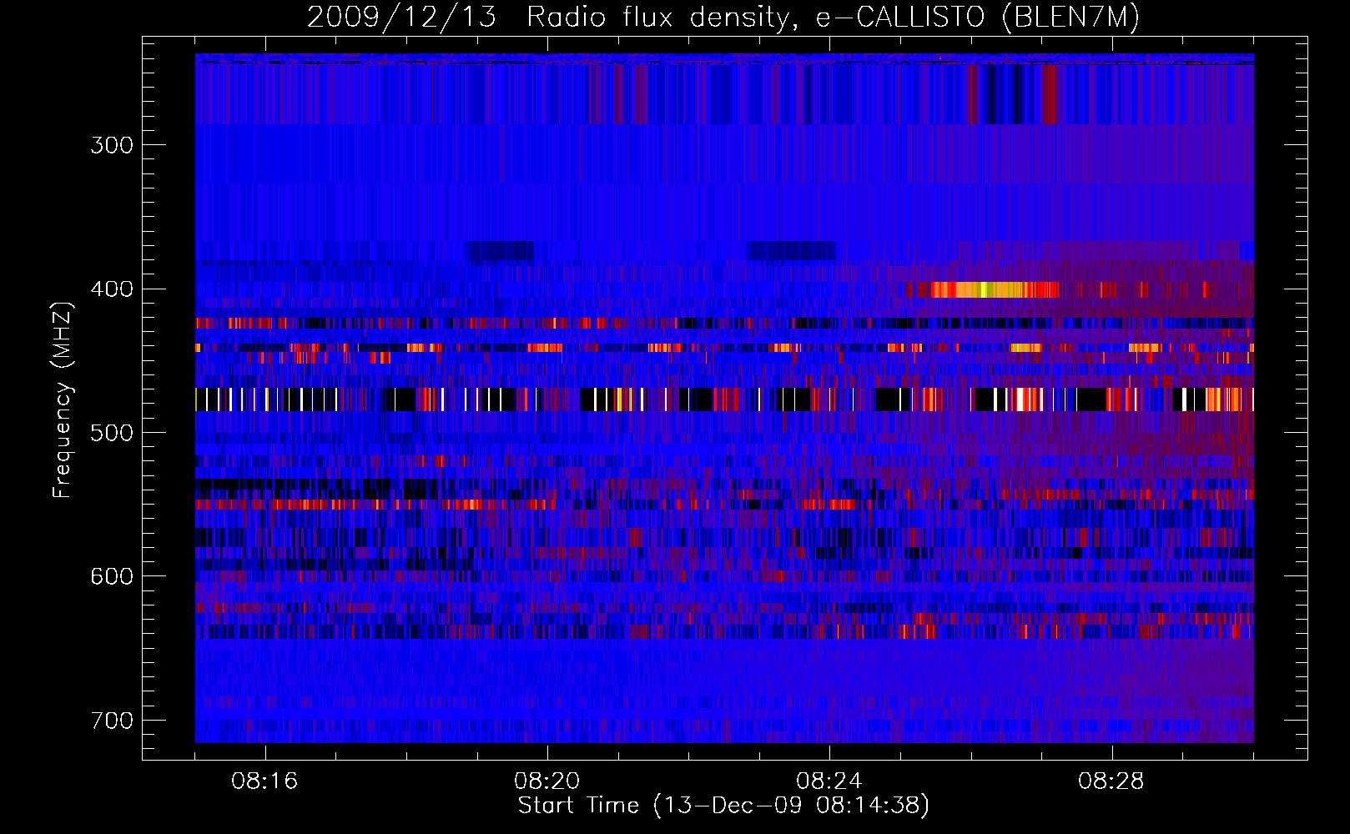Select the 600 frequency axis label
Screen dimensions: 1350x834
(111, 576)
